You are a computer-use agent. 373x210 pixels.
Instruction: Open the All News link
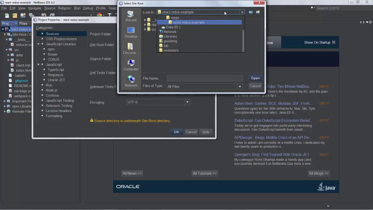(132, 174)
